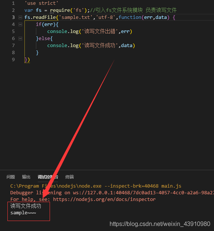Click the comment 引入fs文件系统模块 on line 2
Image resolution: width=214 pixels, height=231 pixels.
click(119, 10)
